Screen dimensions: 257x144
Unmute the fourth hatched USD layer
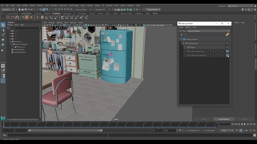pyautogui.click(x=227, y=55)
